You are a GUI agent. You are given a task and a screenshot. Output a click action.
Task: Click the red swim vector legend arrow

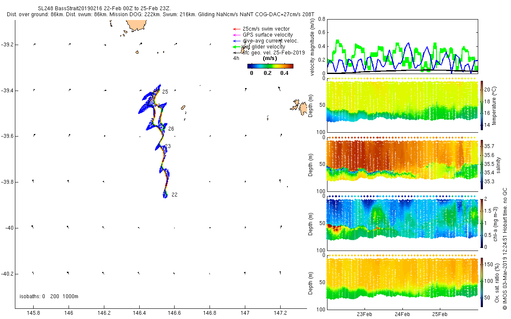click(236, 29)
